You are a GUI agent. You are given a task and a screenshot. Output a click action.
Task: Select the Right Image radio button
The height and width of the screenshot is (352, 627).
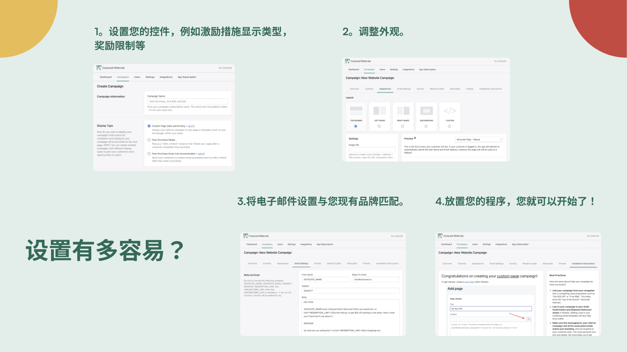coord(402,126)
